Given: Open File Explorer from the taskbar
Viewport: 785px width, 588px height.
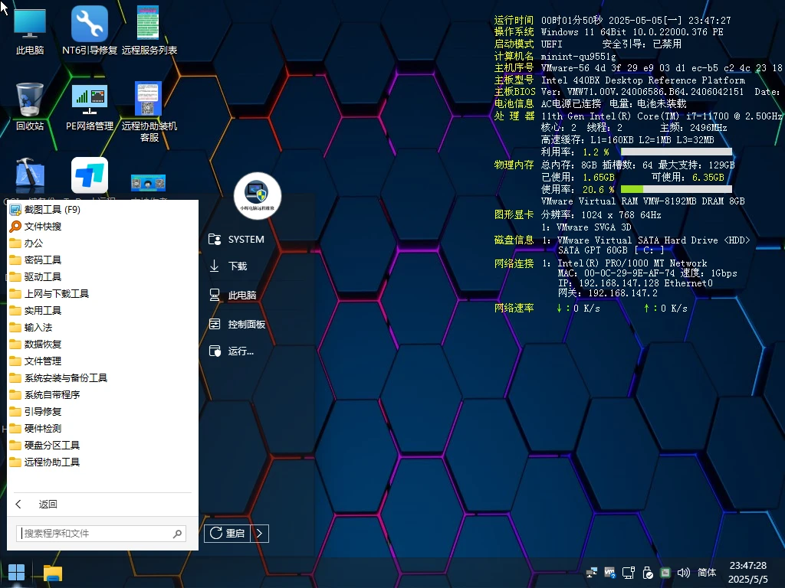Looking at the screenshot, I should 53,573.
